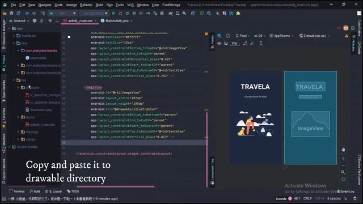Click the white color swatch in gutter

pos(69,37)
